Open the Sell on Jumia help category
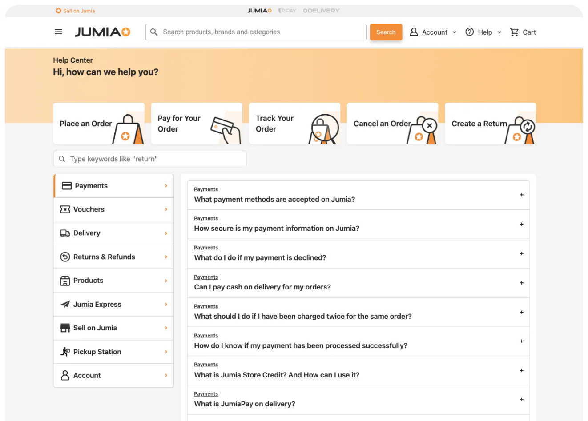Image resolution: width=588 pixels, height=421 pixels. [x=113, y=328]
